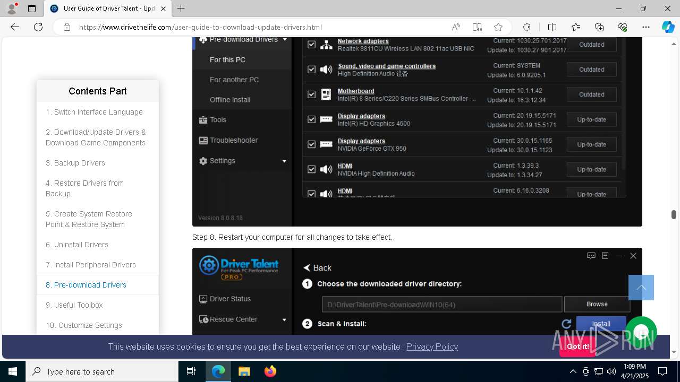Open Favorites list icon
680x382 pixels.
click(x=576, y=27)
